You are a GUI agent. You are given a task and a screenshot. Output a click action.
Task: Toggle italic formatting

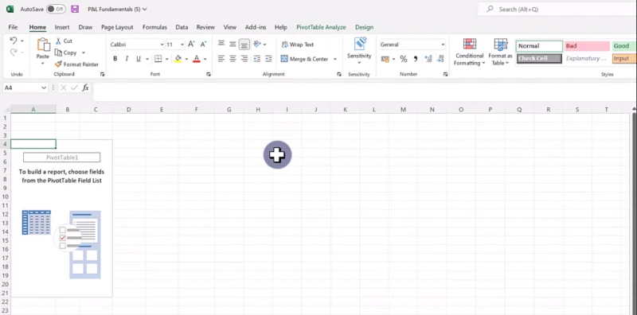point(127,59)
